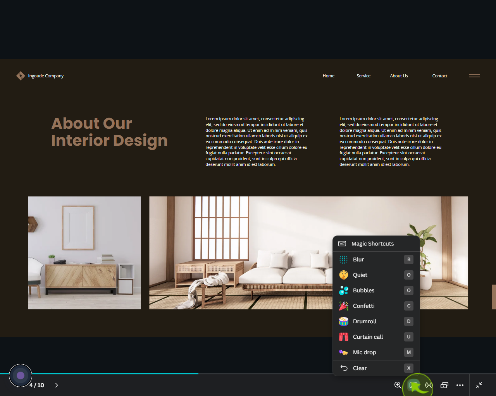496x396 pixels.
Task: Select the Quiet shortcut option
Action: [376, 275]
